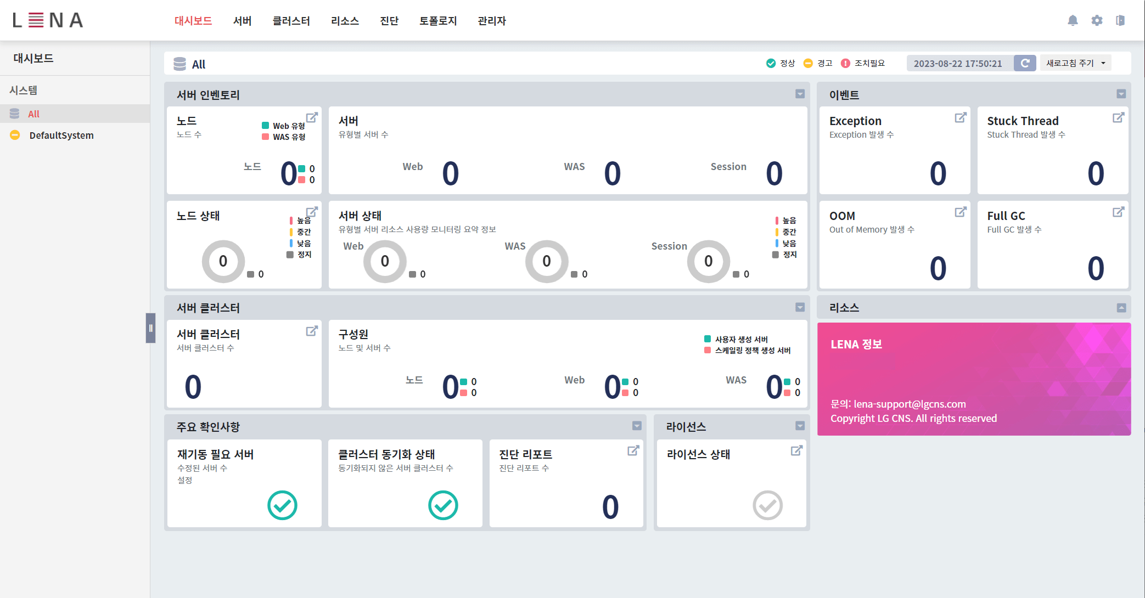Click the 재기동 필요 서버 check status
The height and width of the screenshot is (598, 1145).
point(282,505)
